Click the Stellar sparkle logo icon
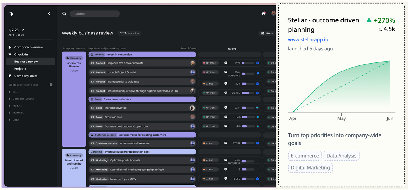 point(11,14)
